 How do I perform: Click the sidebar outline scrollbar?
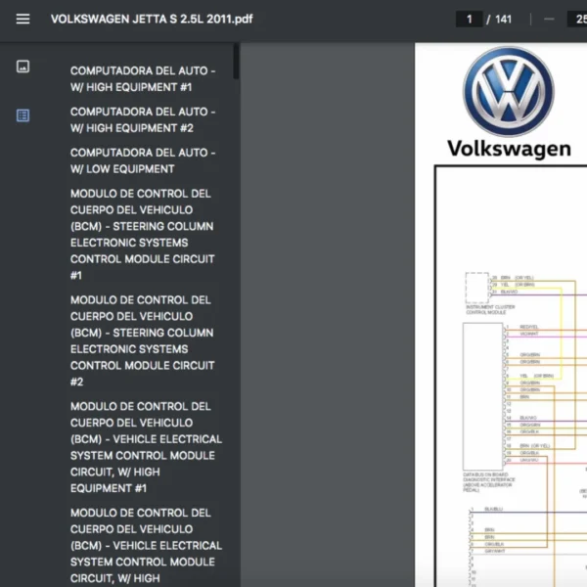tap(236, 61)
